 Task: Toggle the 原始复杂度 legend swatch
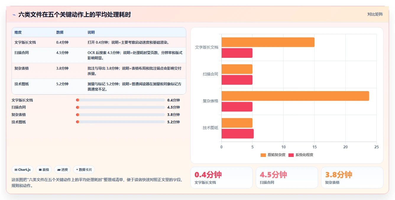(x=263, y=155)
